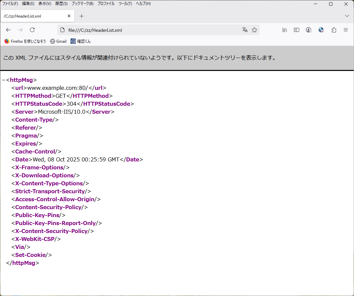Reload the HeaderList.xml page
Viewport: 354px width, 296px height.
(32, 30)
